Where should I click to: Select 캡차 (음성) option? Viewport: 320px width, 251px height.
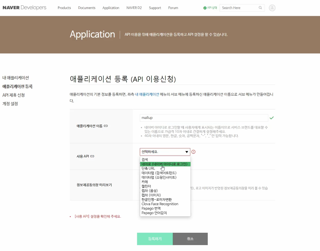click(x=165, y=191)
